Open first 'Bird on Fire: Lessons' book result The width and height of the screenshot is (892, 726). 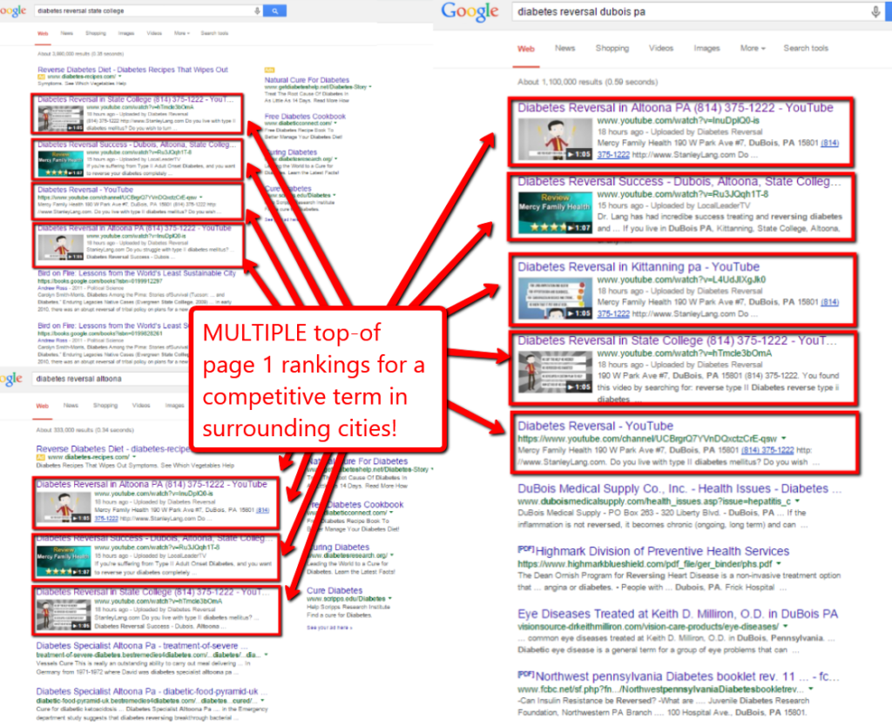(137, 273)
